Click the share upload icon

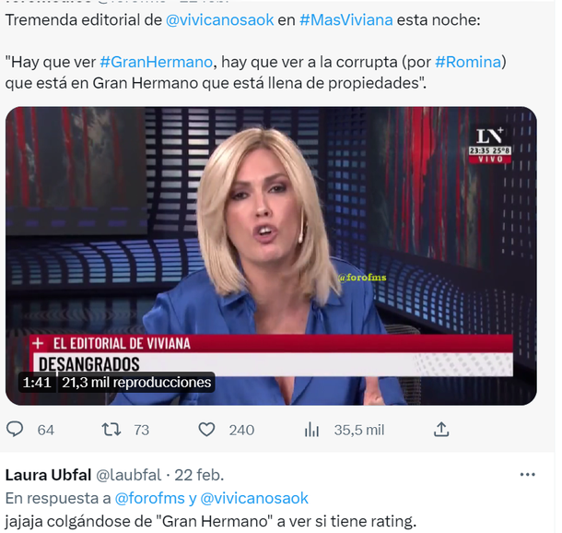click(441, 430)
